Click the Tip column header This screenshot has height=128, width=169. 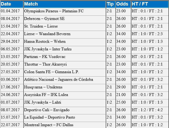[111, 4]
